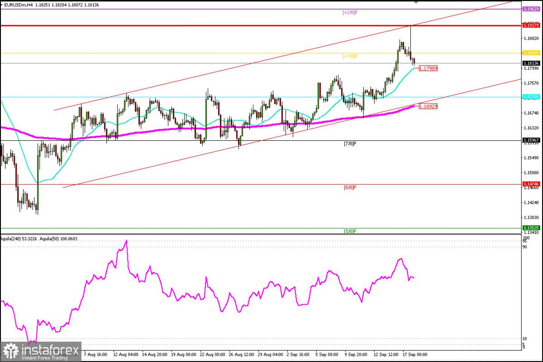Click the 1.15490 price axis value
This screenshot has width=543, height=362.
pos(532,158)
